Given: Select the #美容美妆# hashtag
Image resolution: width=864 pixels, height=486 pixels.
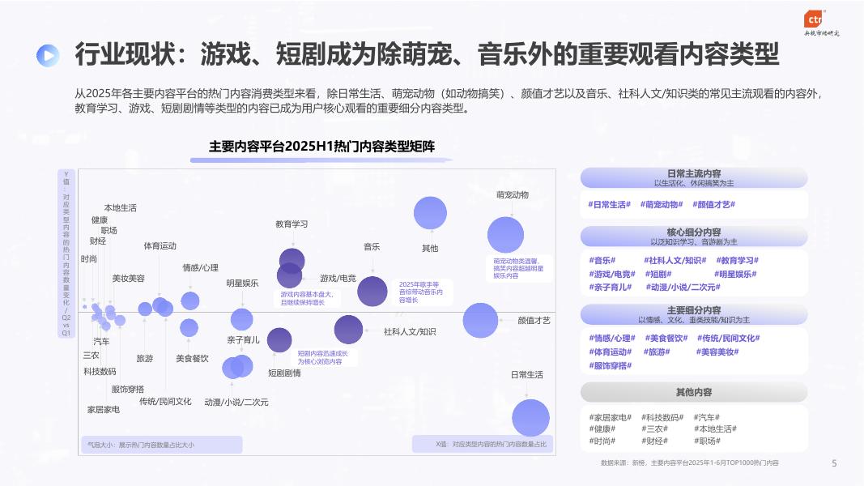Looking at the screenshot, I should point(717,352).
